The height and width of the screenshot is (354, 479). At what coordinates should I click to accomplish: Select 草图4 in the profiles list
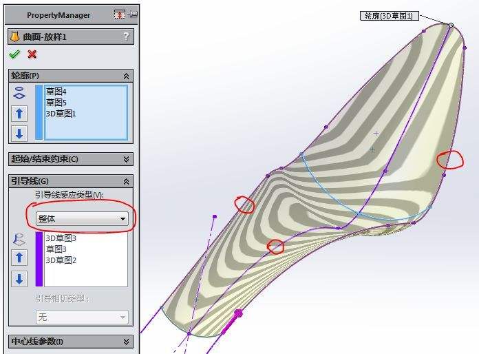(56, 91)
